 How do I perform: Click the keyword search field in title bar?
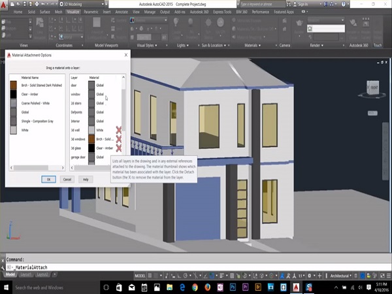pyautogui.click(x=262, y=4)
